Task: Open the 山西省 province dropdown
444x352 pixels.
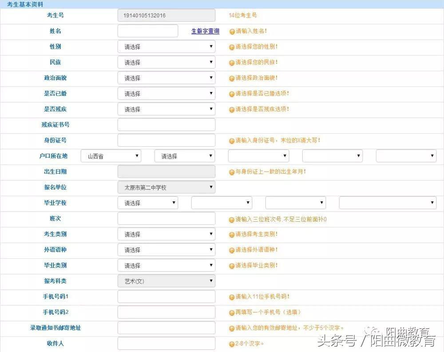Action: pyautogui.click(x=111, y=156)
